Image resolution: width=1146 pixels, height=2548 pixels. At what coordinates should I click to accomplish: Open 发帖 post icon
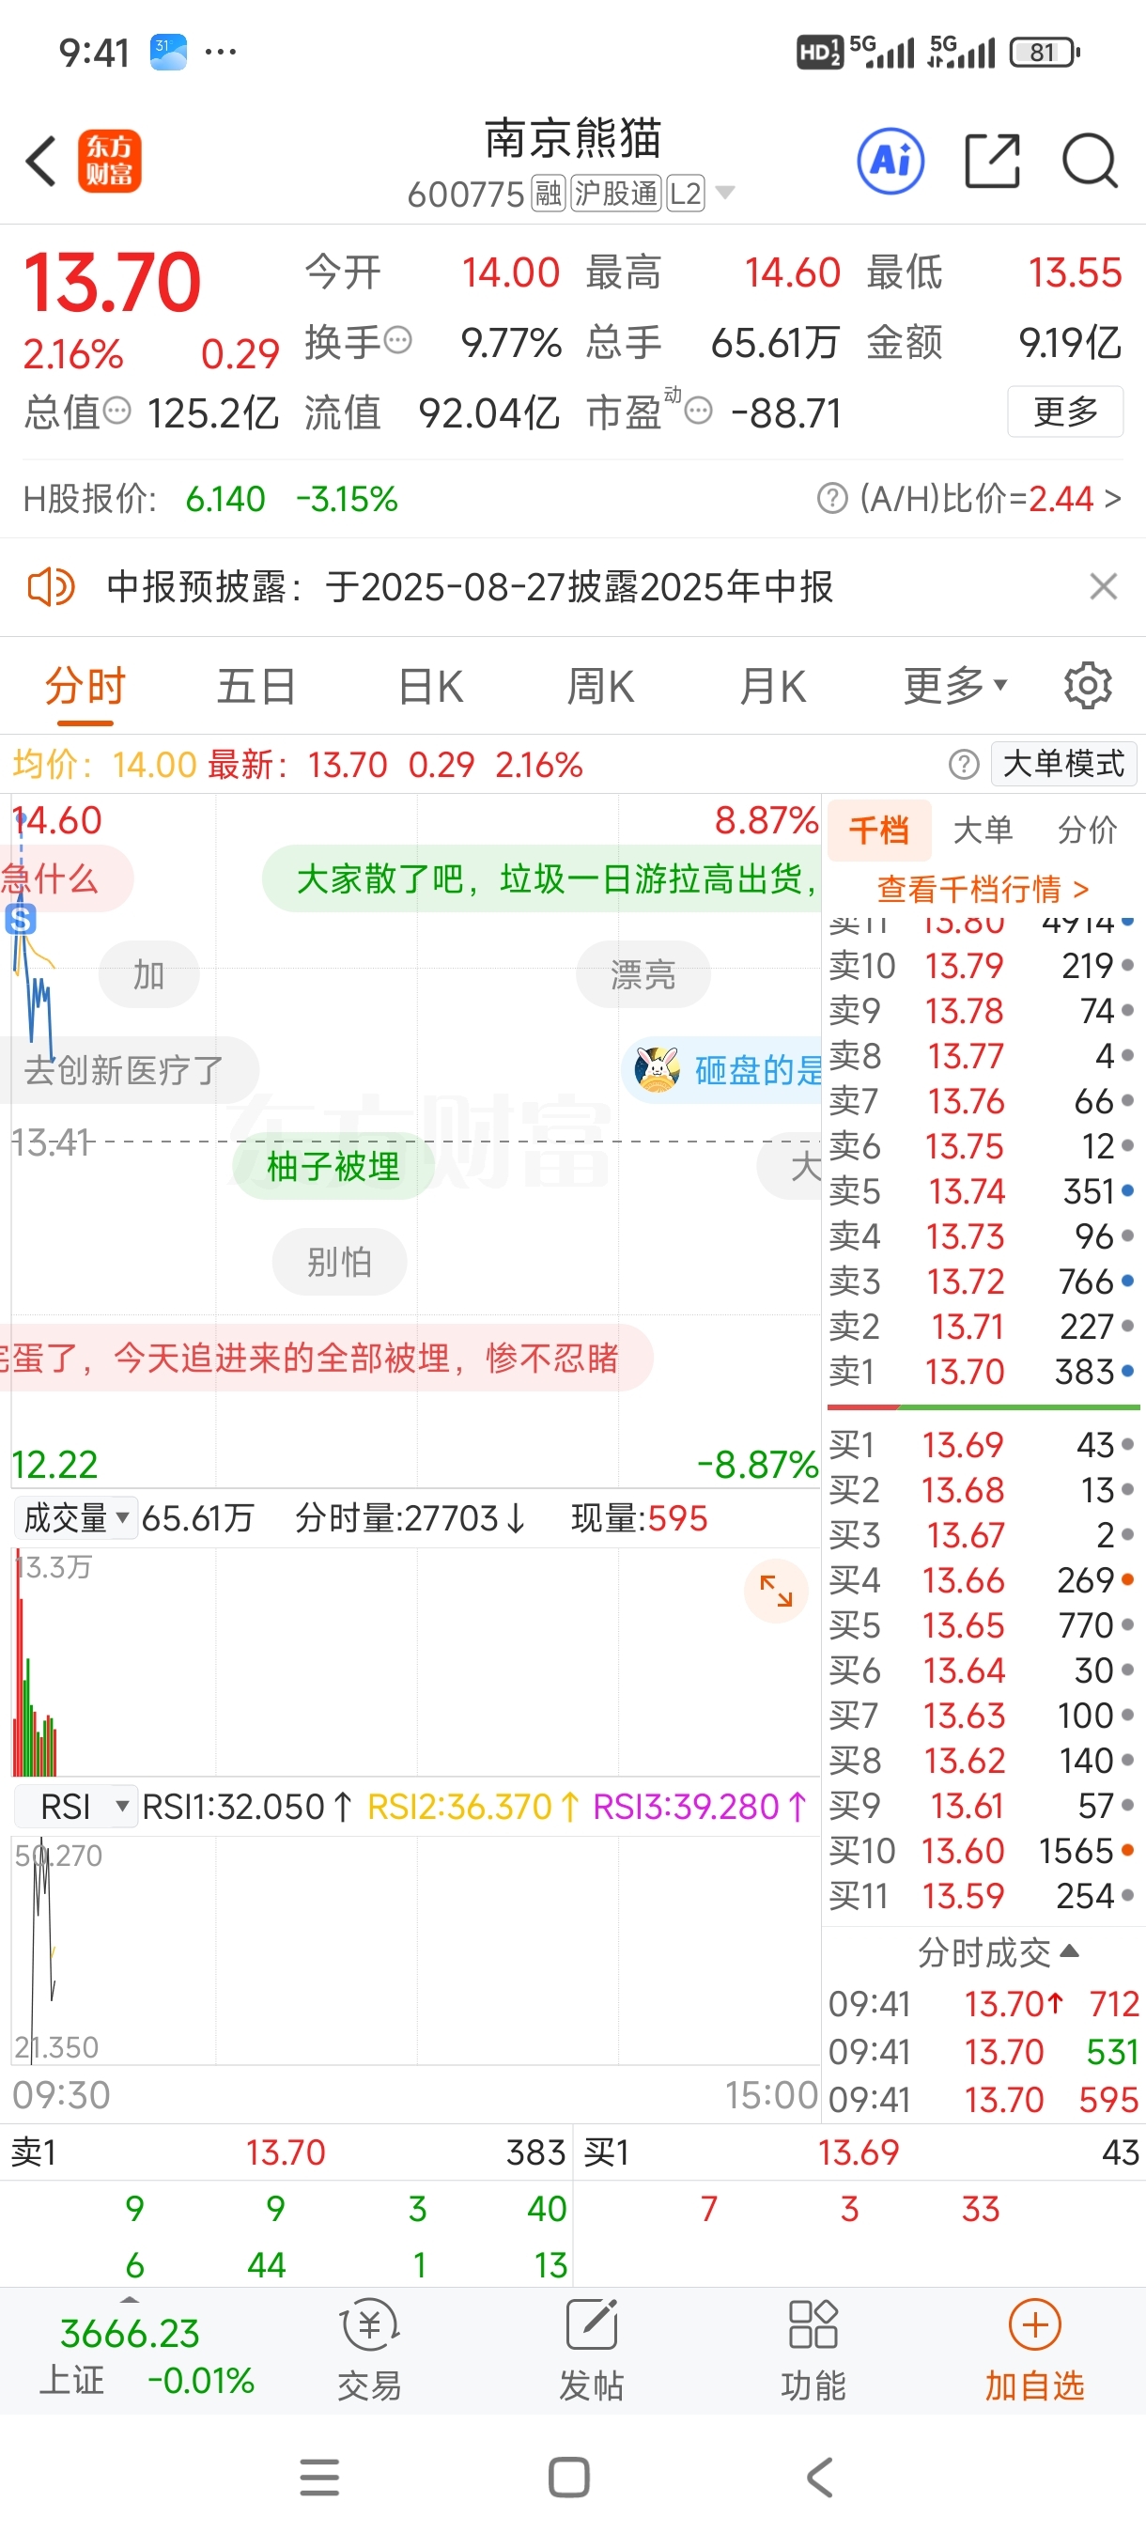click(x=591, y=2349)
